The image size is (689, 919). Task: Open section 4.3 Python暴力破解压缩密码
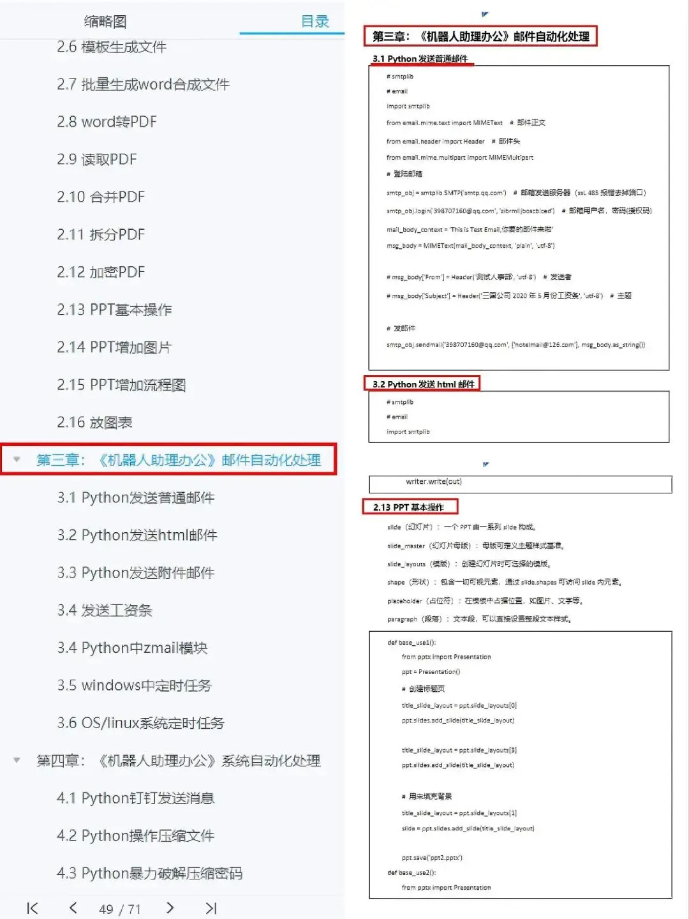click(x=149, y=874)
